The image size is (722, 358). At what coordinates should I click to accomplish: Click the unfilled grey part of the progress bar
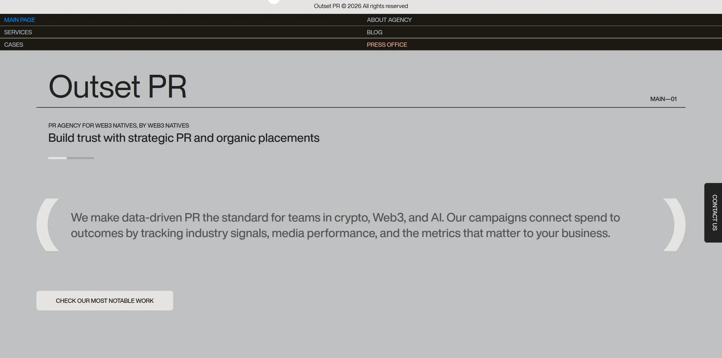pyautogui.click(x=80, y=158)
